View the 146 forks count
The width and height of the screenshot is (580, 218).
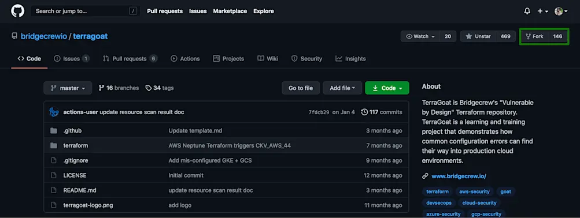coord(557,36)
